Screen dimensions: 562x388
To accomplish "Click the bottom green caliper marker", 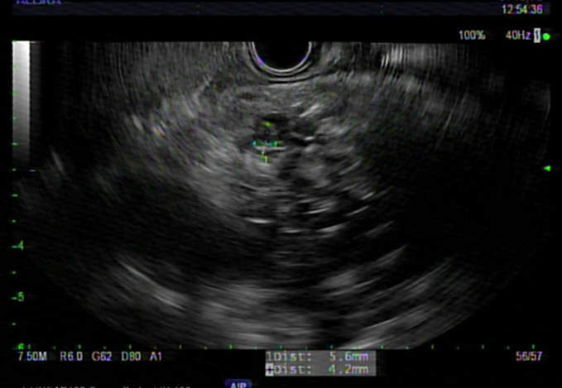I will [265, 159].
